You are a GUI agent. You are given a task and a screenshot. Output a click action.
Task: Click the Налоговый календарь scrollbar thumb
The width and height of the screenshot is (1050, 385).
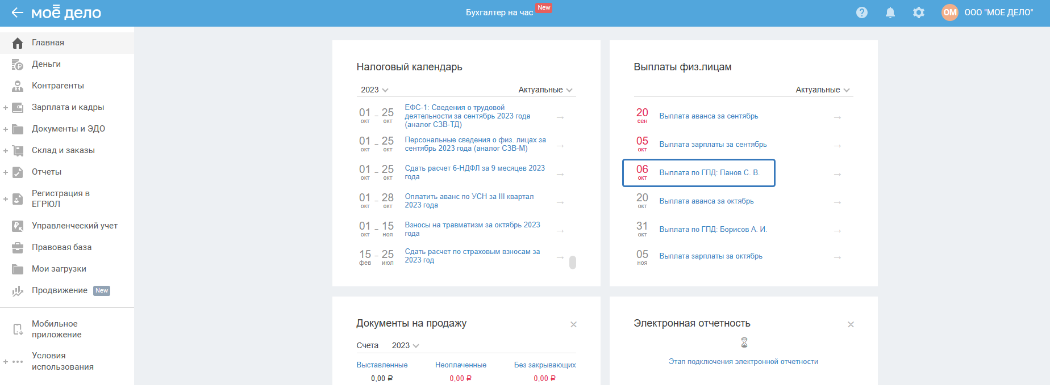[x=573, y=263]
